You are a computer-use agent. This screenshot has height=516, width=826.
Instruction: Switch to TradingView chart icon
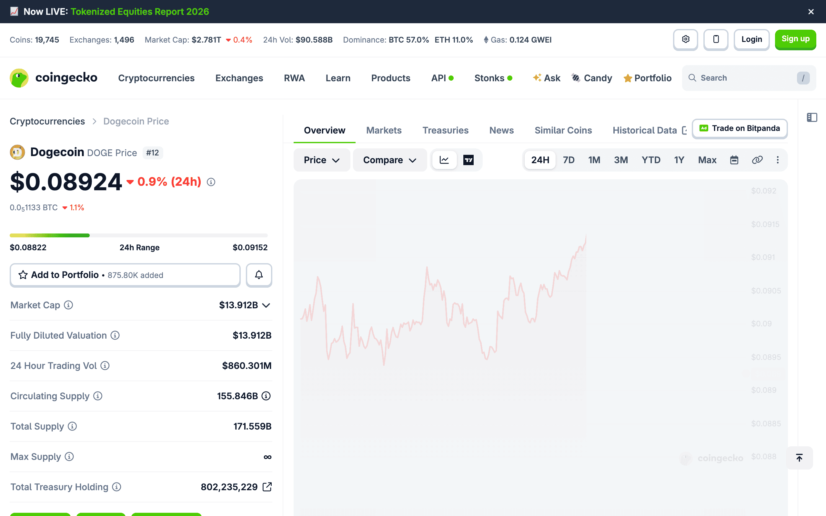pyautogui.click(x=468, y=160)
